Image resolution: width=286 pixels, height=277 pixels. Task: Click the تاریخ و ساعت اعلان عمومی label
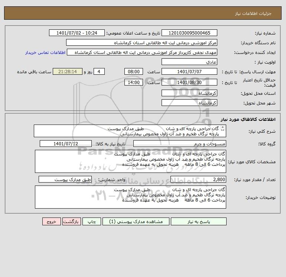tap(133, 33)
